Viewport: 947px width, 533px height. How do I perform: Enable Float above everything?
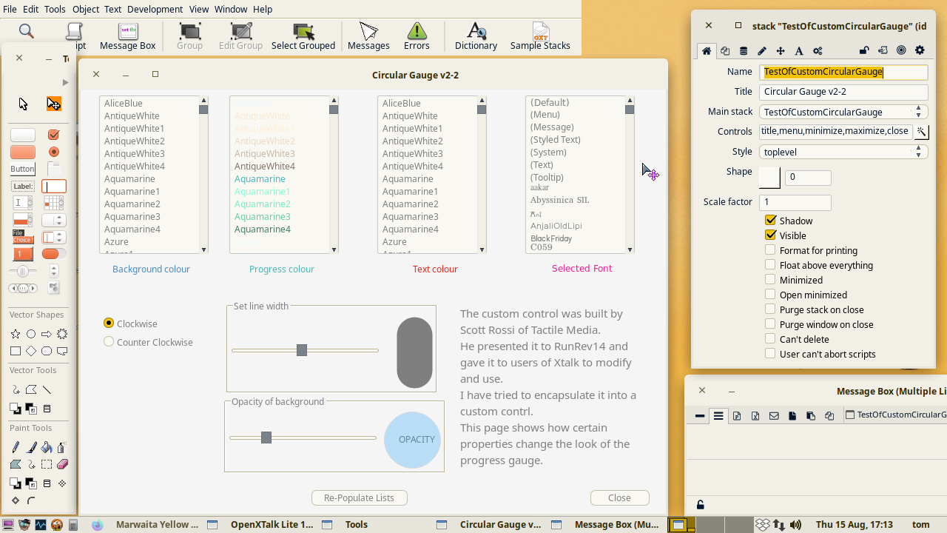(770, 265)
